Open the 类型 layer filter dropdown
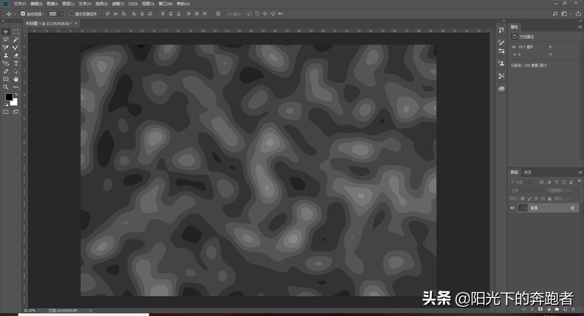The height and width of the screenshot is (316, 584). point(522,182)
